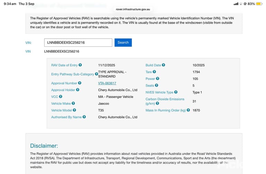Open help icon for Mass In Running Order
This screenshot has height=174, width=266.
[188, 110]
